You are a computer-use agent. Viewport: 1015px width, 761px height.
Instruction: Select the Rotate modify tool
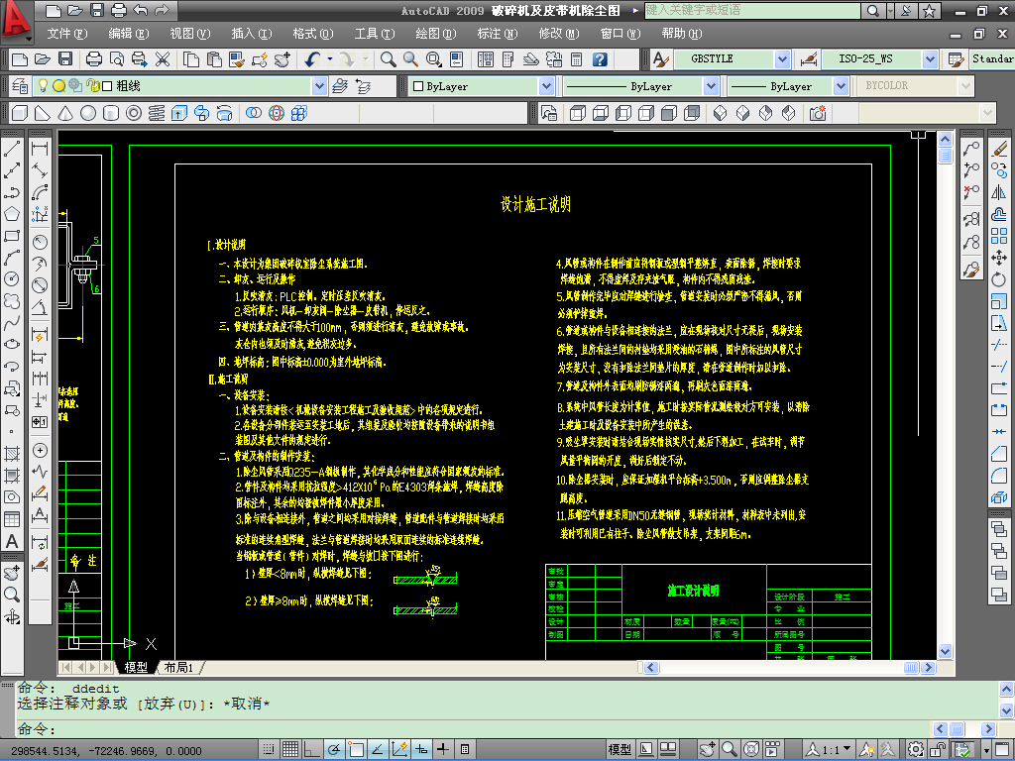pos(999,279)
